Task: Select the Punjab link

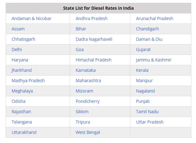Action: [x=143, y=101]
